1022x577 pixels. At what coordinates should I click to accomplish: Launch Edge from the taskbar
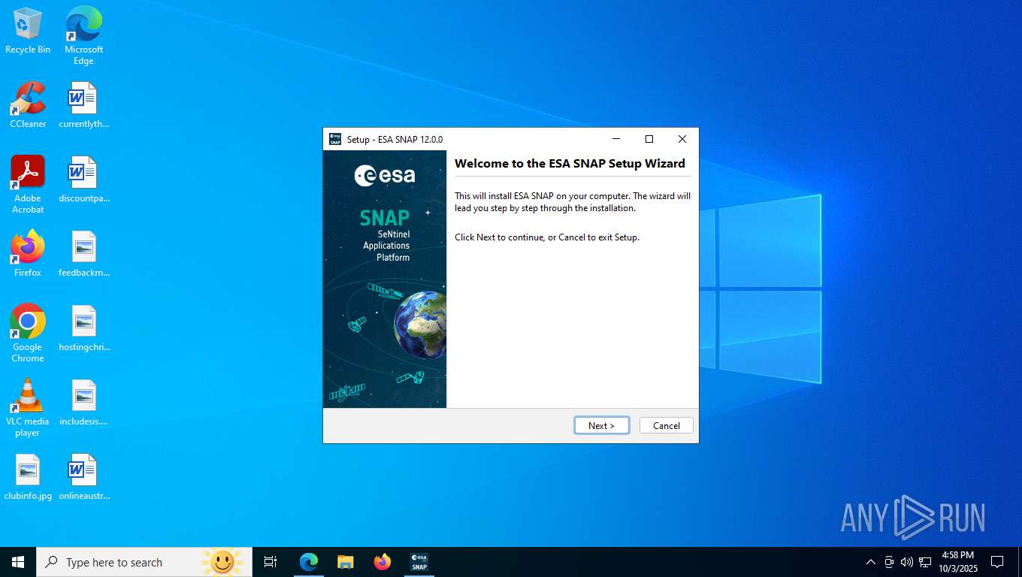tap(309, 562)
